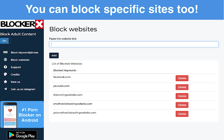Screen dimensions: 224x140
Task: Delete anotherdistractingwebsite.com entry
Action: (182, 105)
